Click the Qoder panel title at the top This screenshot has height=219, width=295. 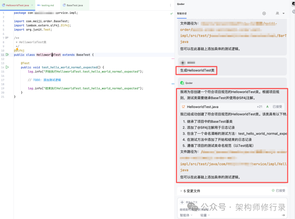pyautogui.click(x=181, y=4)
